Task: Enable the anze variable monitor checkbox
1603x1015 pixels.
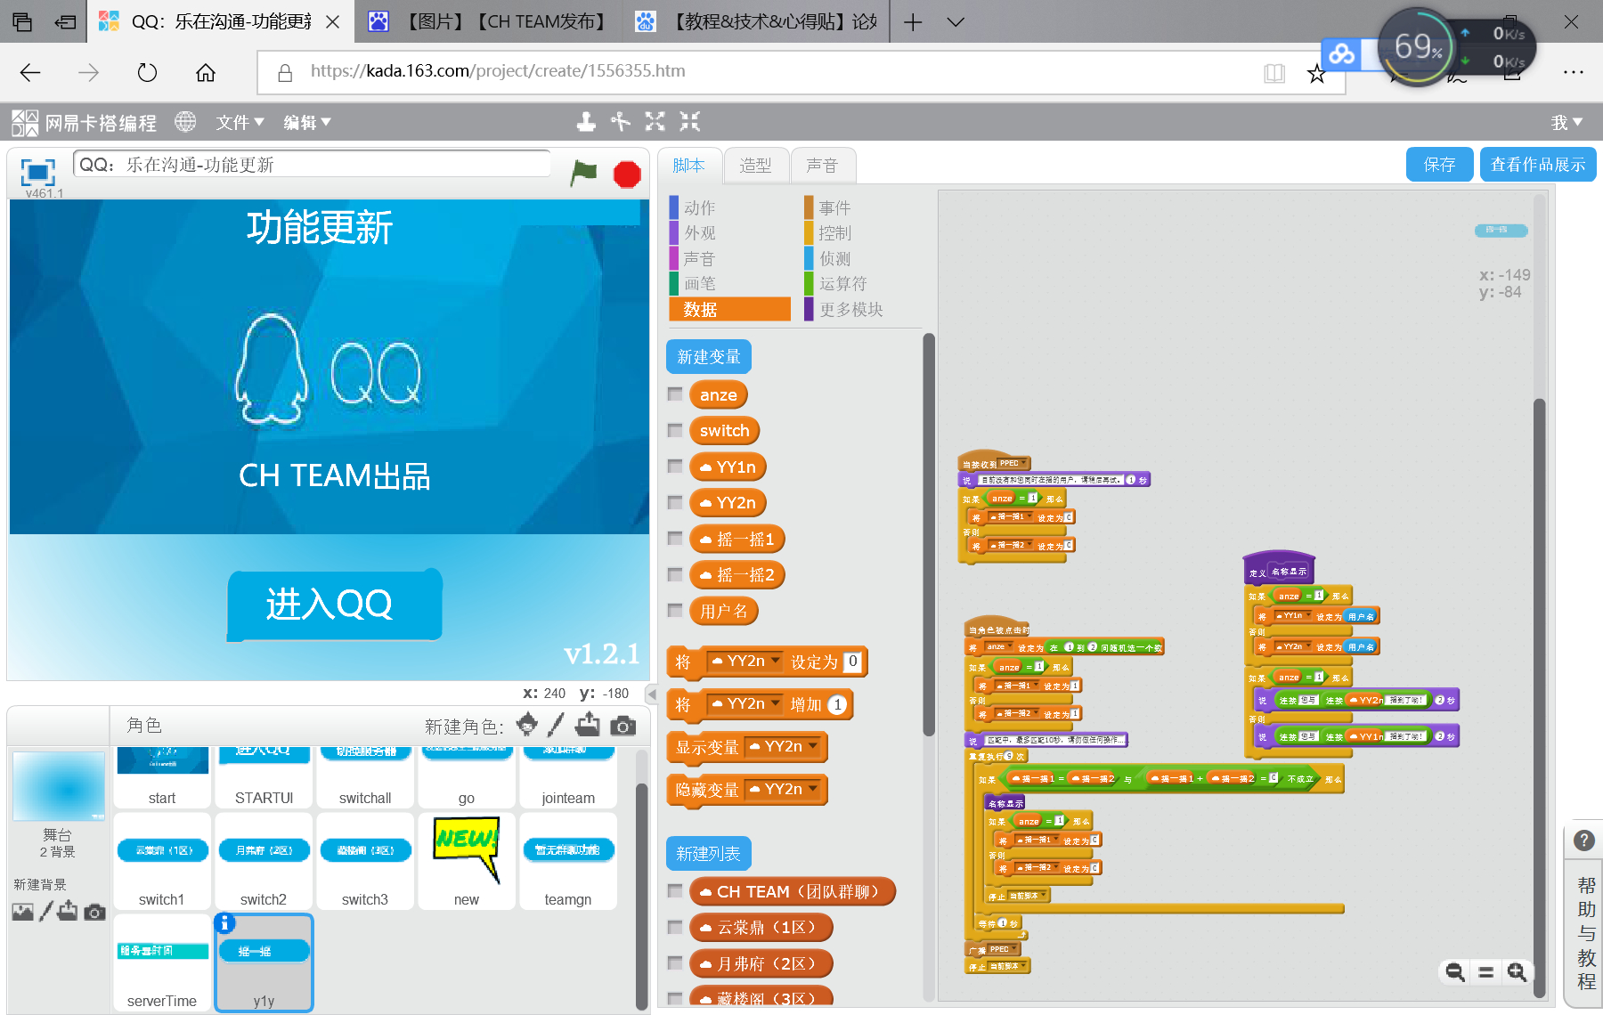Action: [675, 394]
